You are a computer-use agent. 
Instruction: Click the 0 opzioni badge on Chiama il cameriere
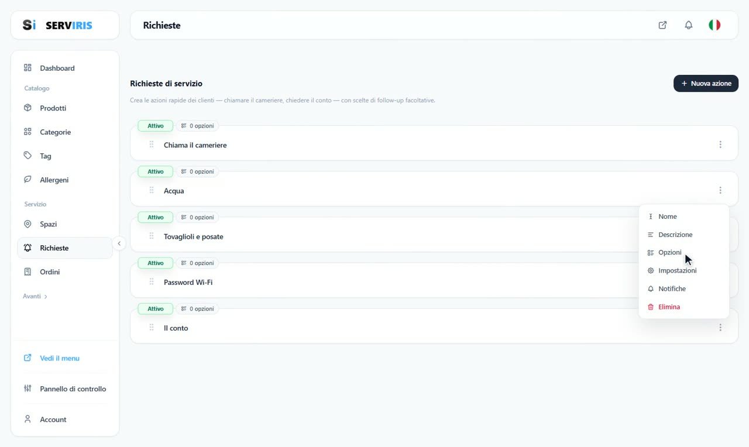[198, 126]
